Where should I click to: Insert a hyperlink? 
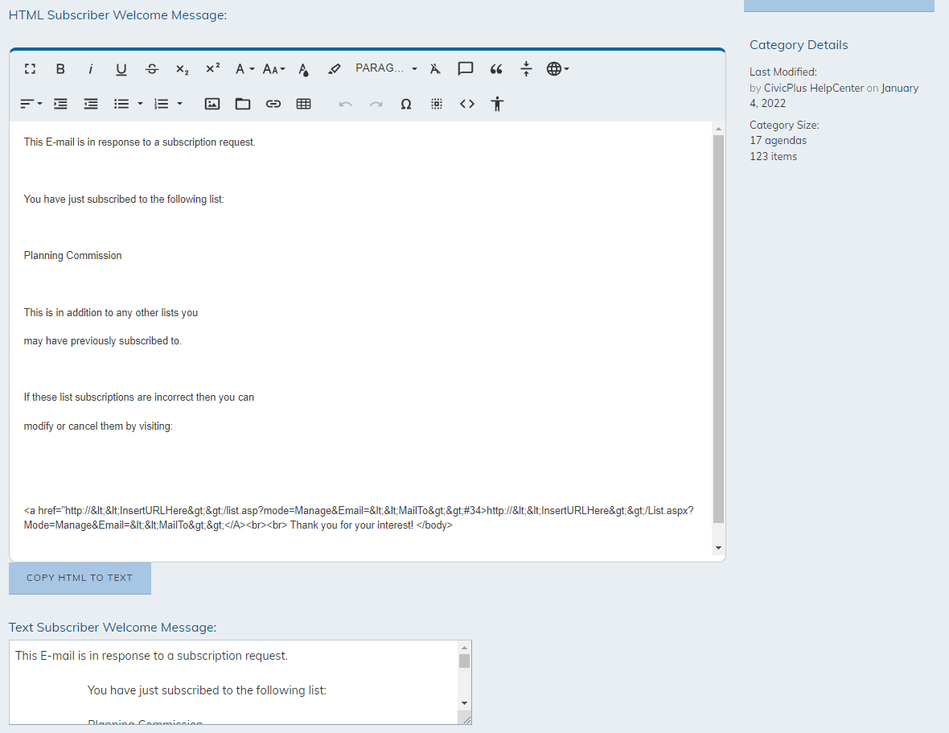273,104
